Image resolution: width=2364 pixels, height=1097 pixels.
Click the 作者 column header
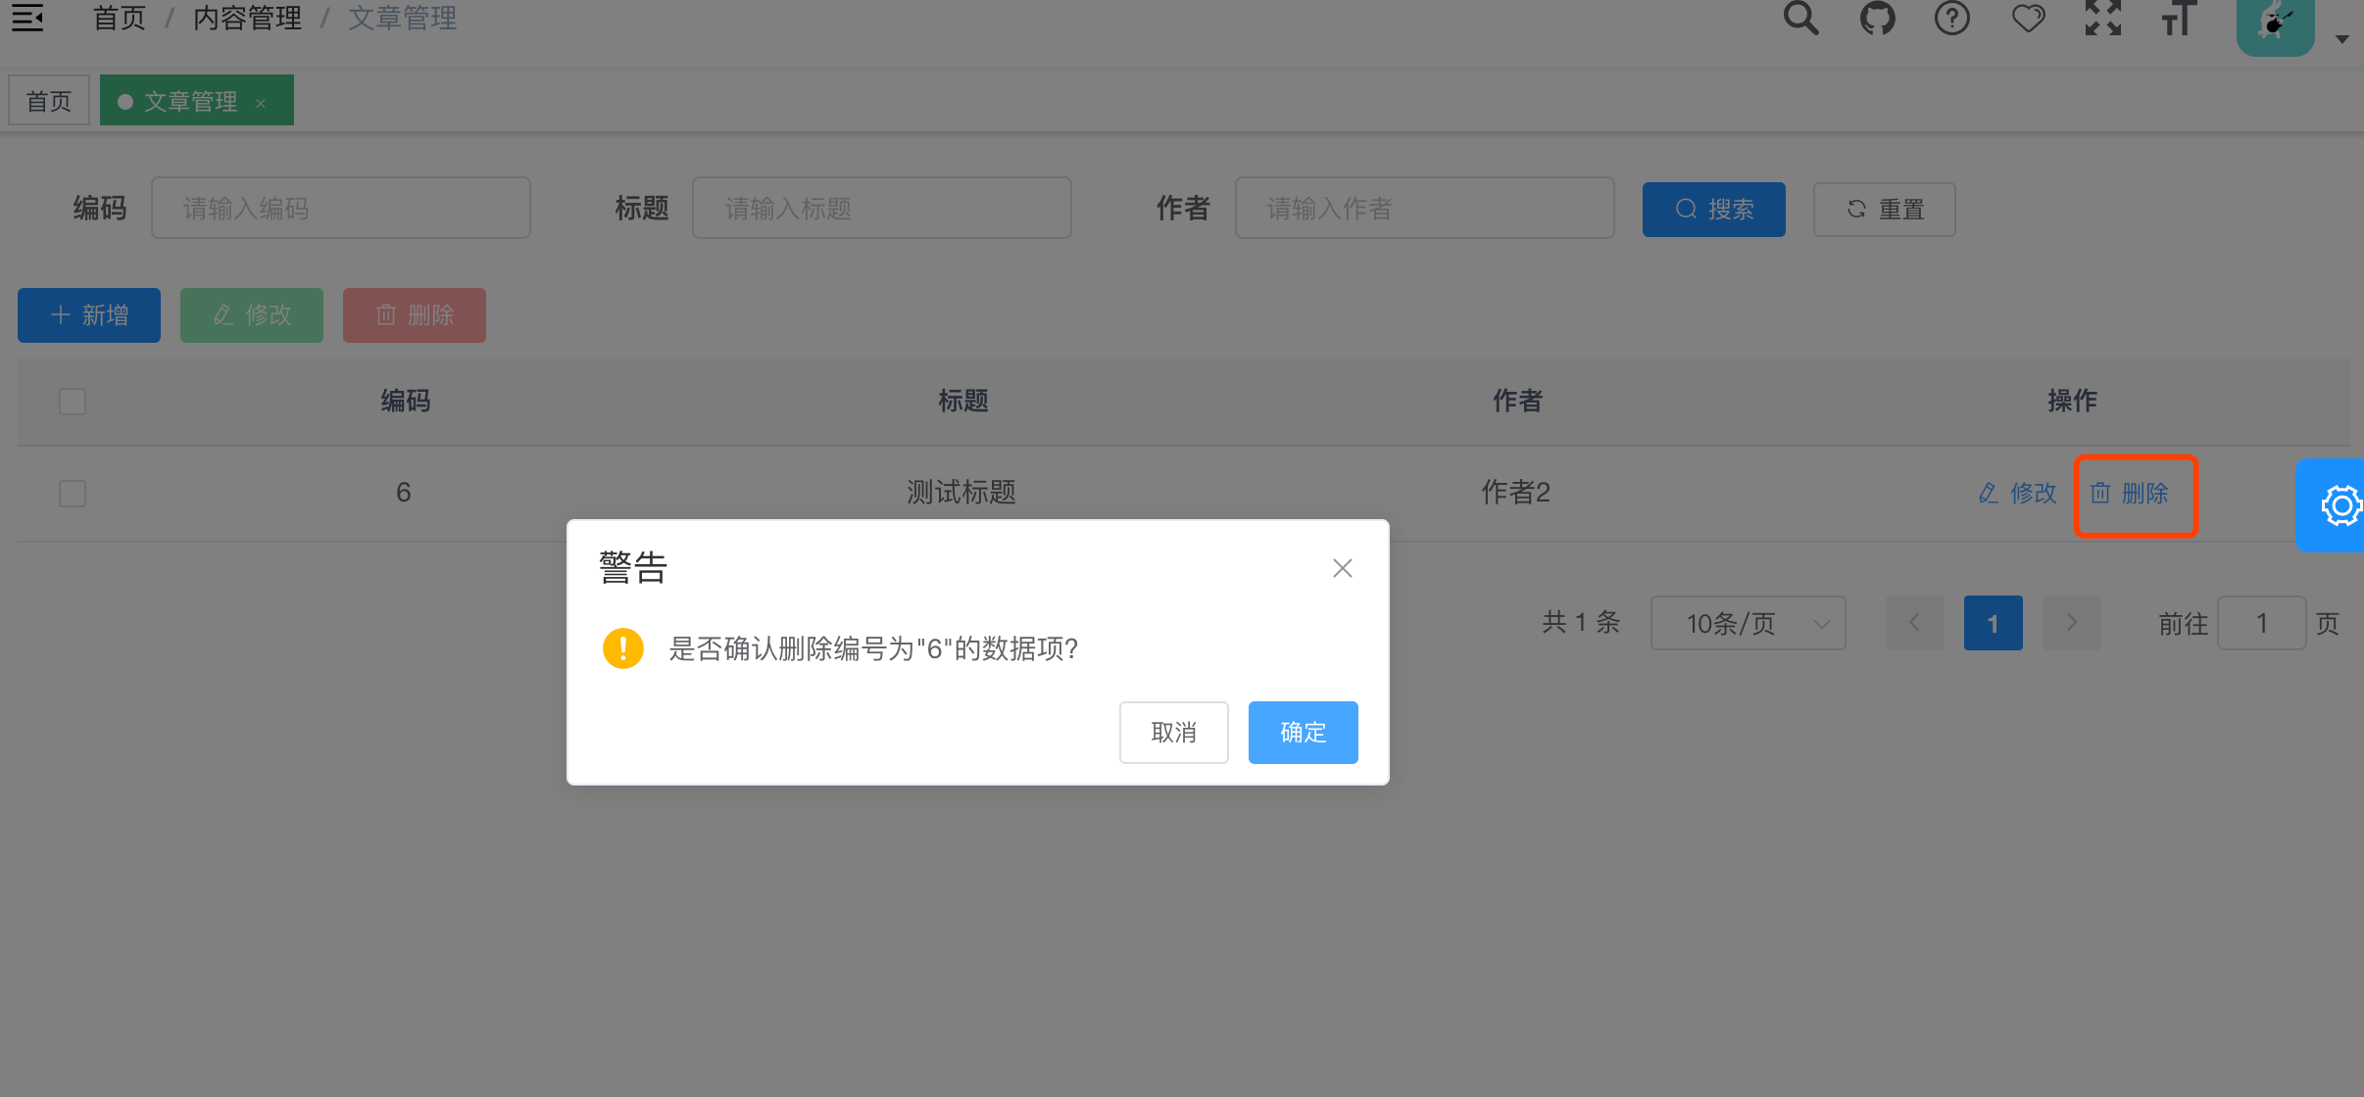coord(1517,401)
